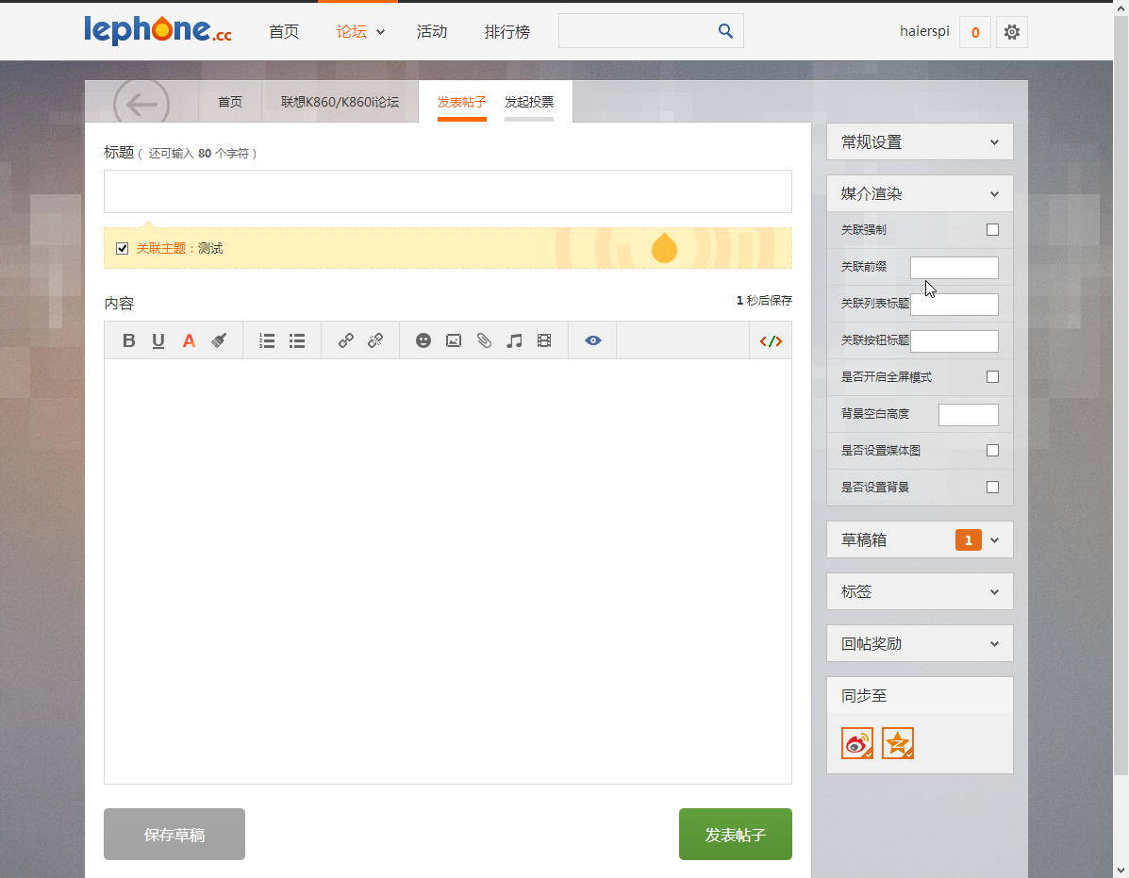Open the 论坛 dropdown arrow
Viewport: 1129px width, 878px height.
(x=381, y=32)
